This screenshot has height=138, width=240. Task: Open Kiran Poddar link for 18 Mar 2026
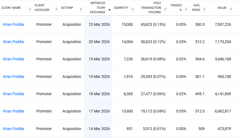click(x=14, y=94)
